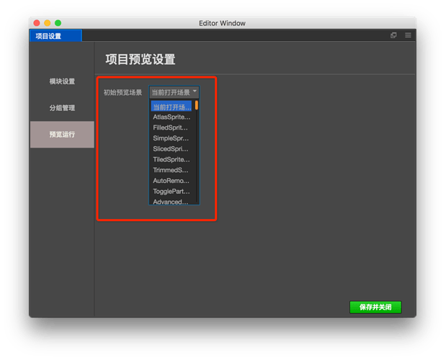Choose the FilledSprit... scene option
446x360 pixels.
click(x=171, y=127)
